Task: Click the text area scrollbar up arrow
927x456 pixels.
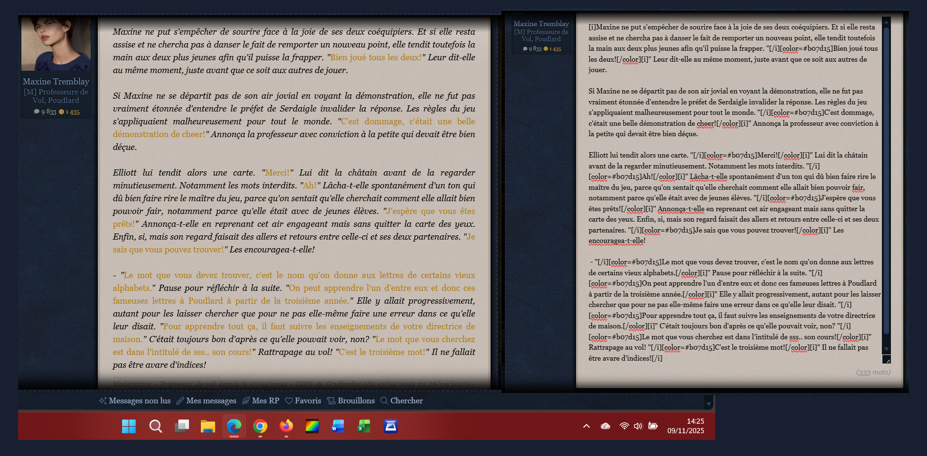Action: [x=886, y=22]
